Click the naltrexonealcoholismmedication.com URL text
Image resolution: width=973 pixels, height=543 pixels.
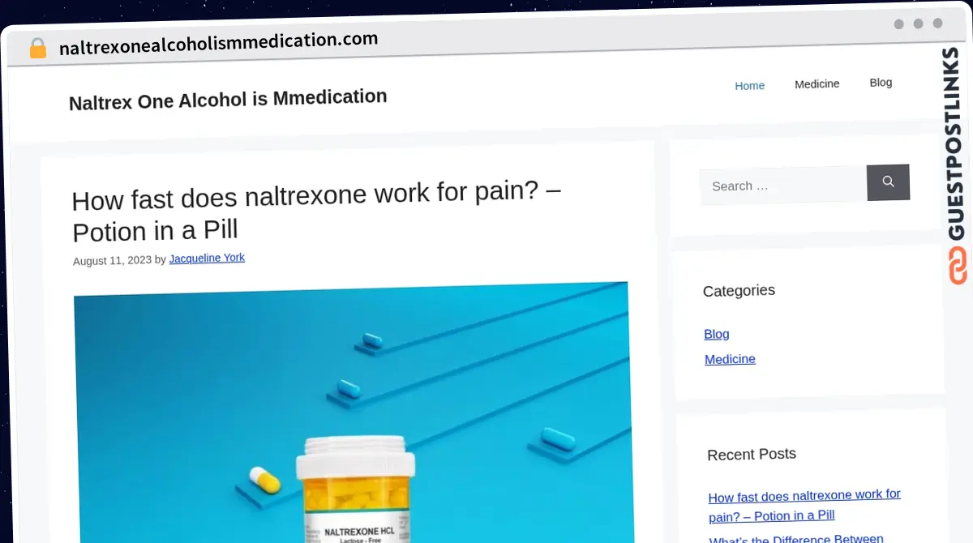coord(219,44)
